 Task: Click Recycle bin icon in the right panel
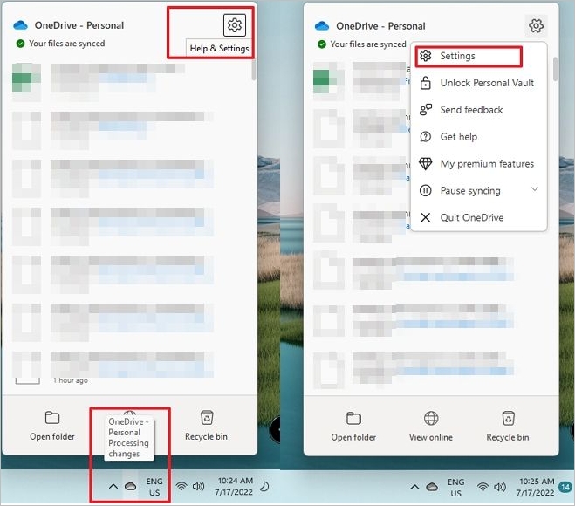[x=508, y=419]
